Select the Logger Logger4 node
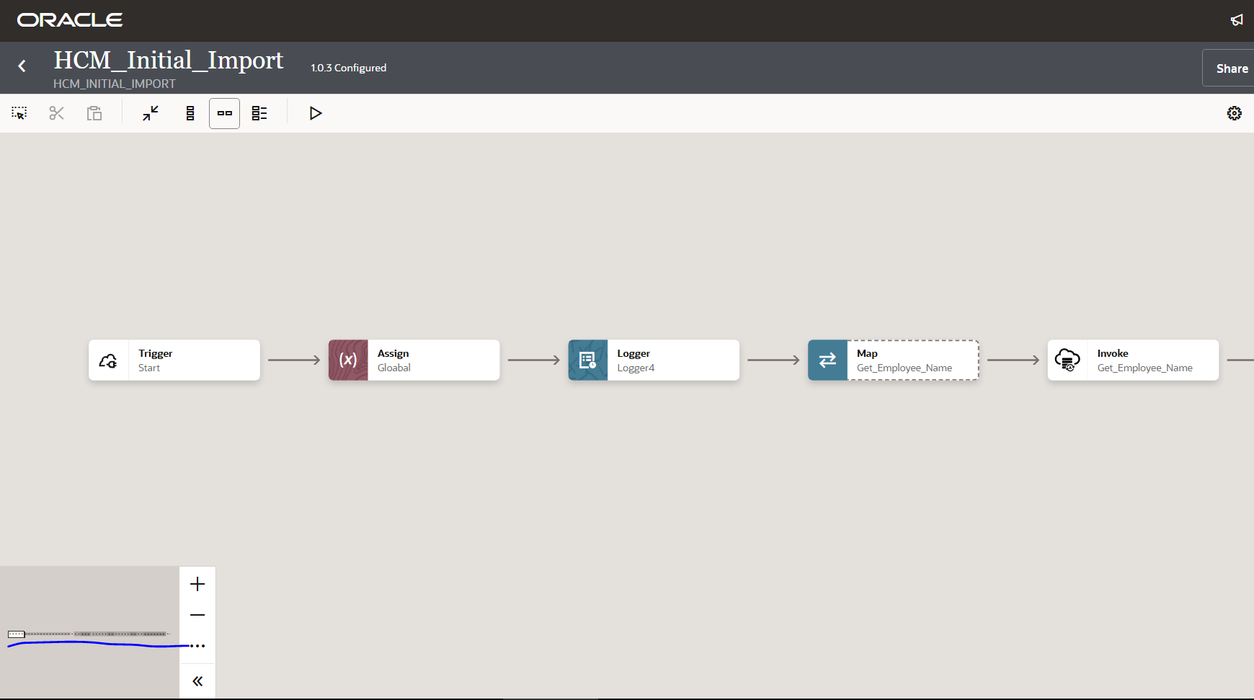The height and width of the screenshot is (700, 1254). point(654,360)
